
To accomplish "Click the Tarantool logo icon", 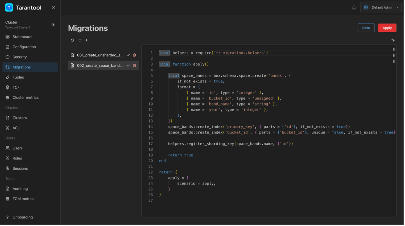I will point(9,8).
